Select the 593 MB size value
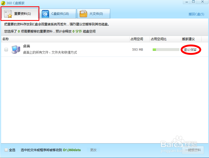This screenshot has width=209, height=158. pyautogui.click(x=137, y=50)
